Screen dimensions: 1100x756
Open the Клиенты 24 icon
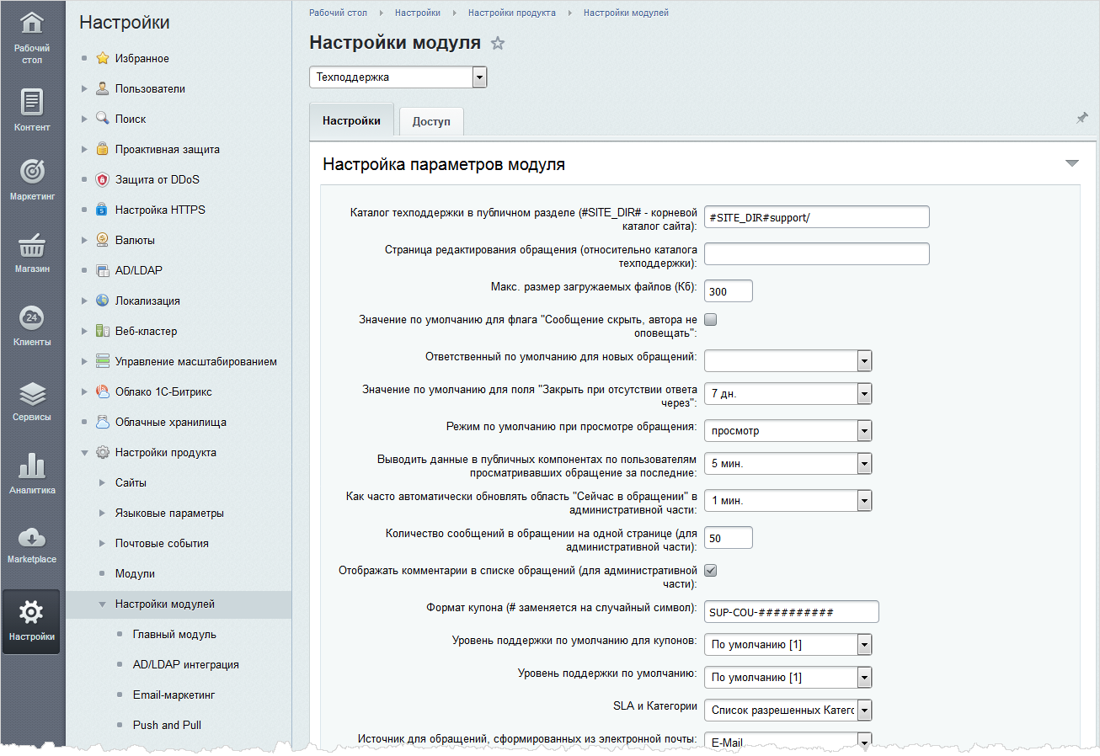(32, 317)
